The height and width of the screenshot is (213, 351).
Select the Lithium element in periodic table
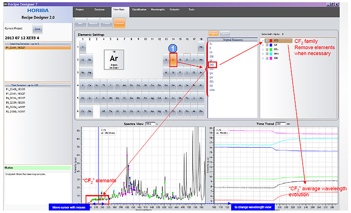coord(83,60)
